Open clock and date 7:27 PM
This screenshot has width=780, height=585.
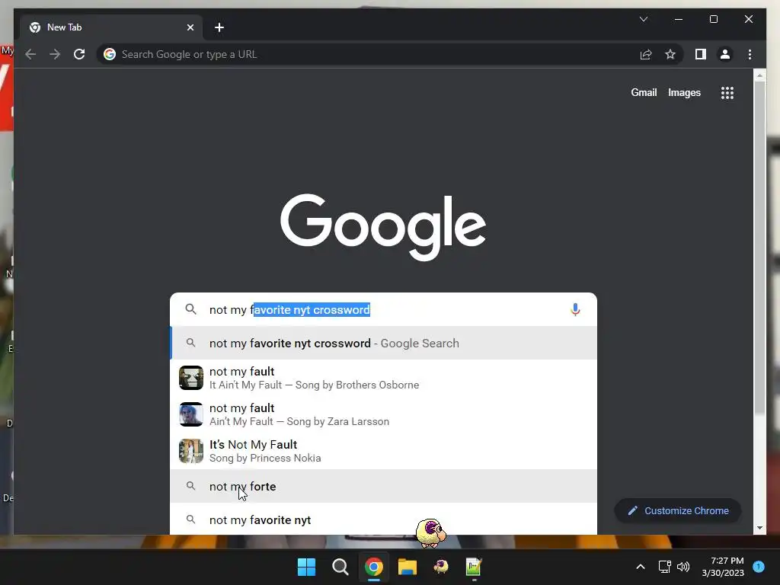click(723, 567)
